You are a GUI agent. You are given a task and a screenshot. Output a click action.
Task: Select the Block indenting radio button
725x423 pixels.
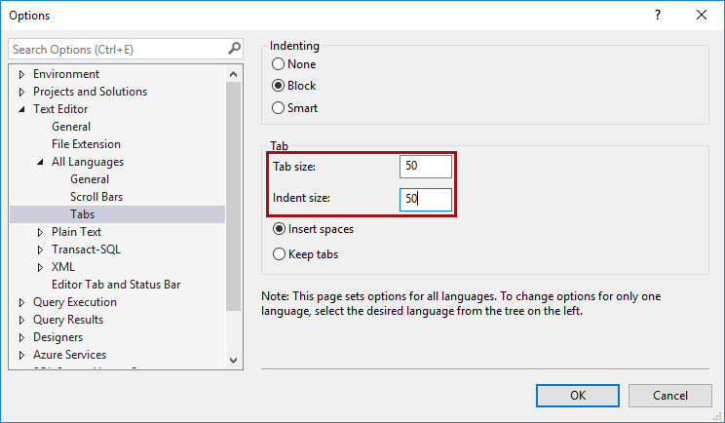pos(279,86)
